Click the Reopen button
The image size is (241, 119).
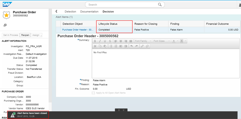(25, 35)
